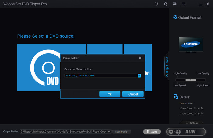Collapse the Output Profile side tab
Viewport: 213px width, 138px height.
tap(167, 66)
